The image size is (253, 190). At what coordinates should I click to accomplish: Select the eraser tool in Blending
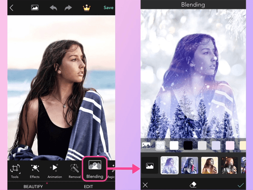(193, 185)
